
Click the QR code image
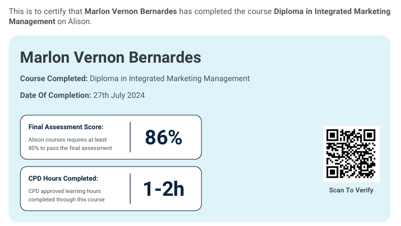tap(351, 154)
